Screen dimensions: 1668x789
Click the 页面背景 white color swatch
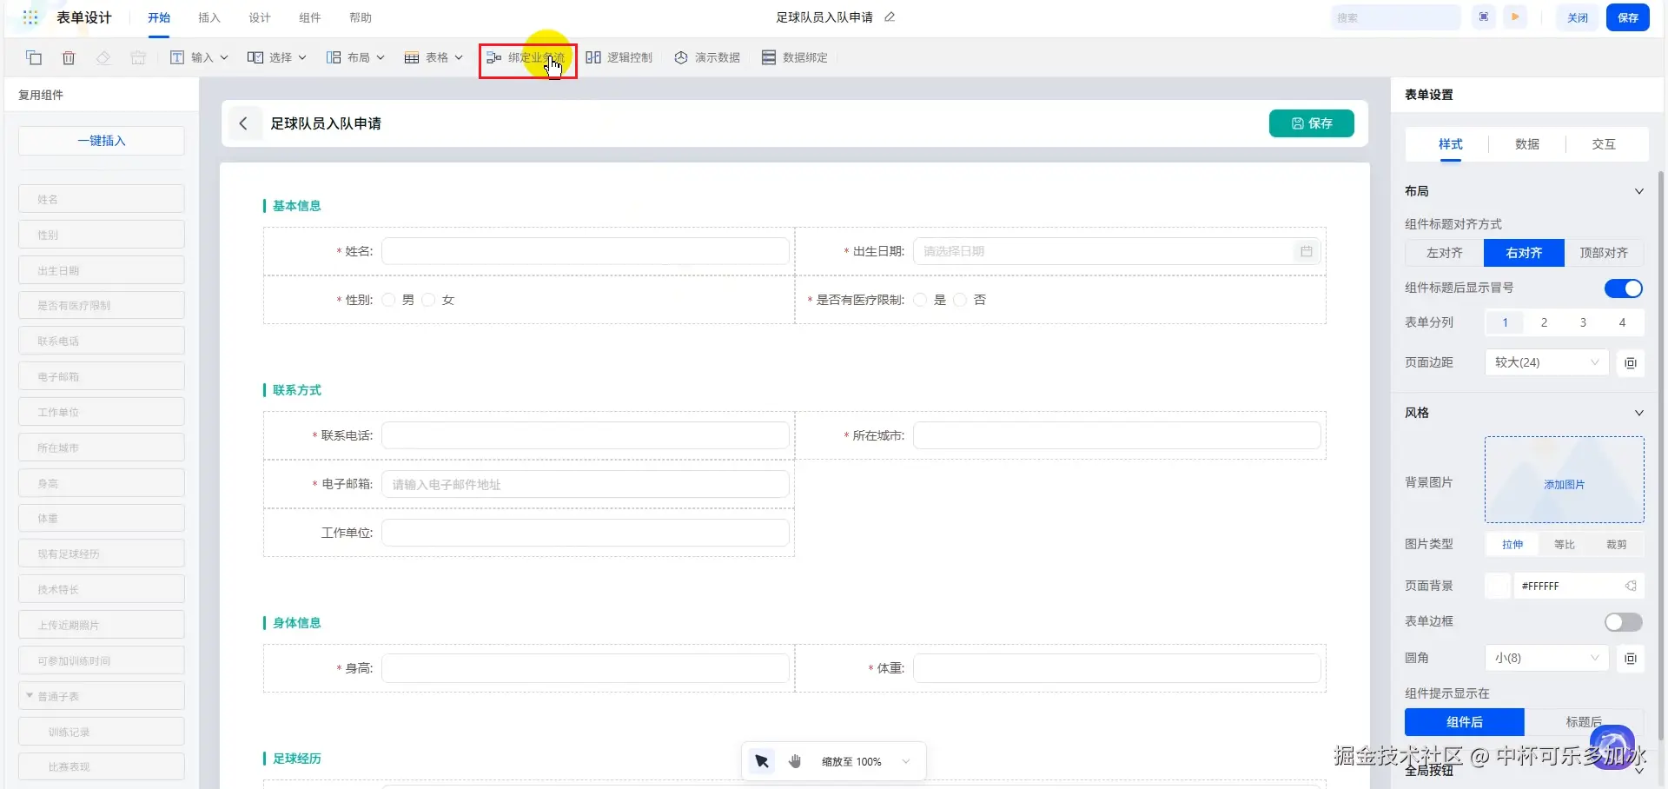tap(1498, 587)
